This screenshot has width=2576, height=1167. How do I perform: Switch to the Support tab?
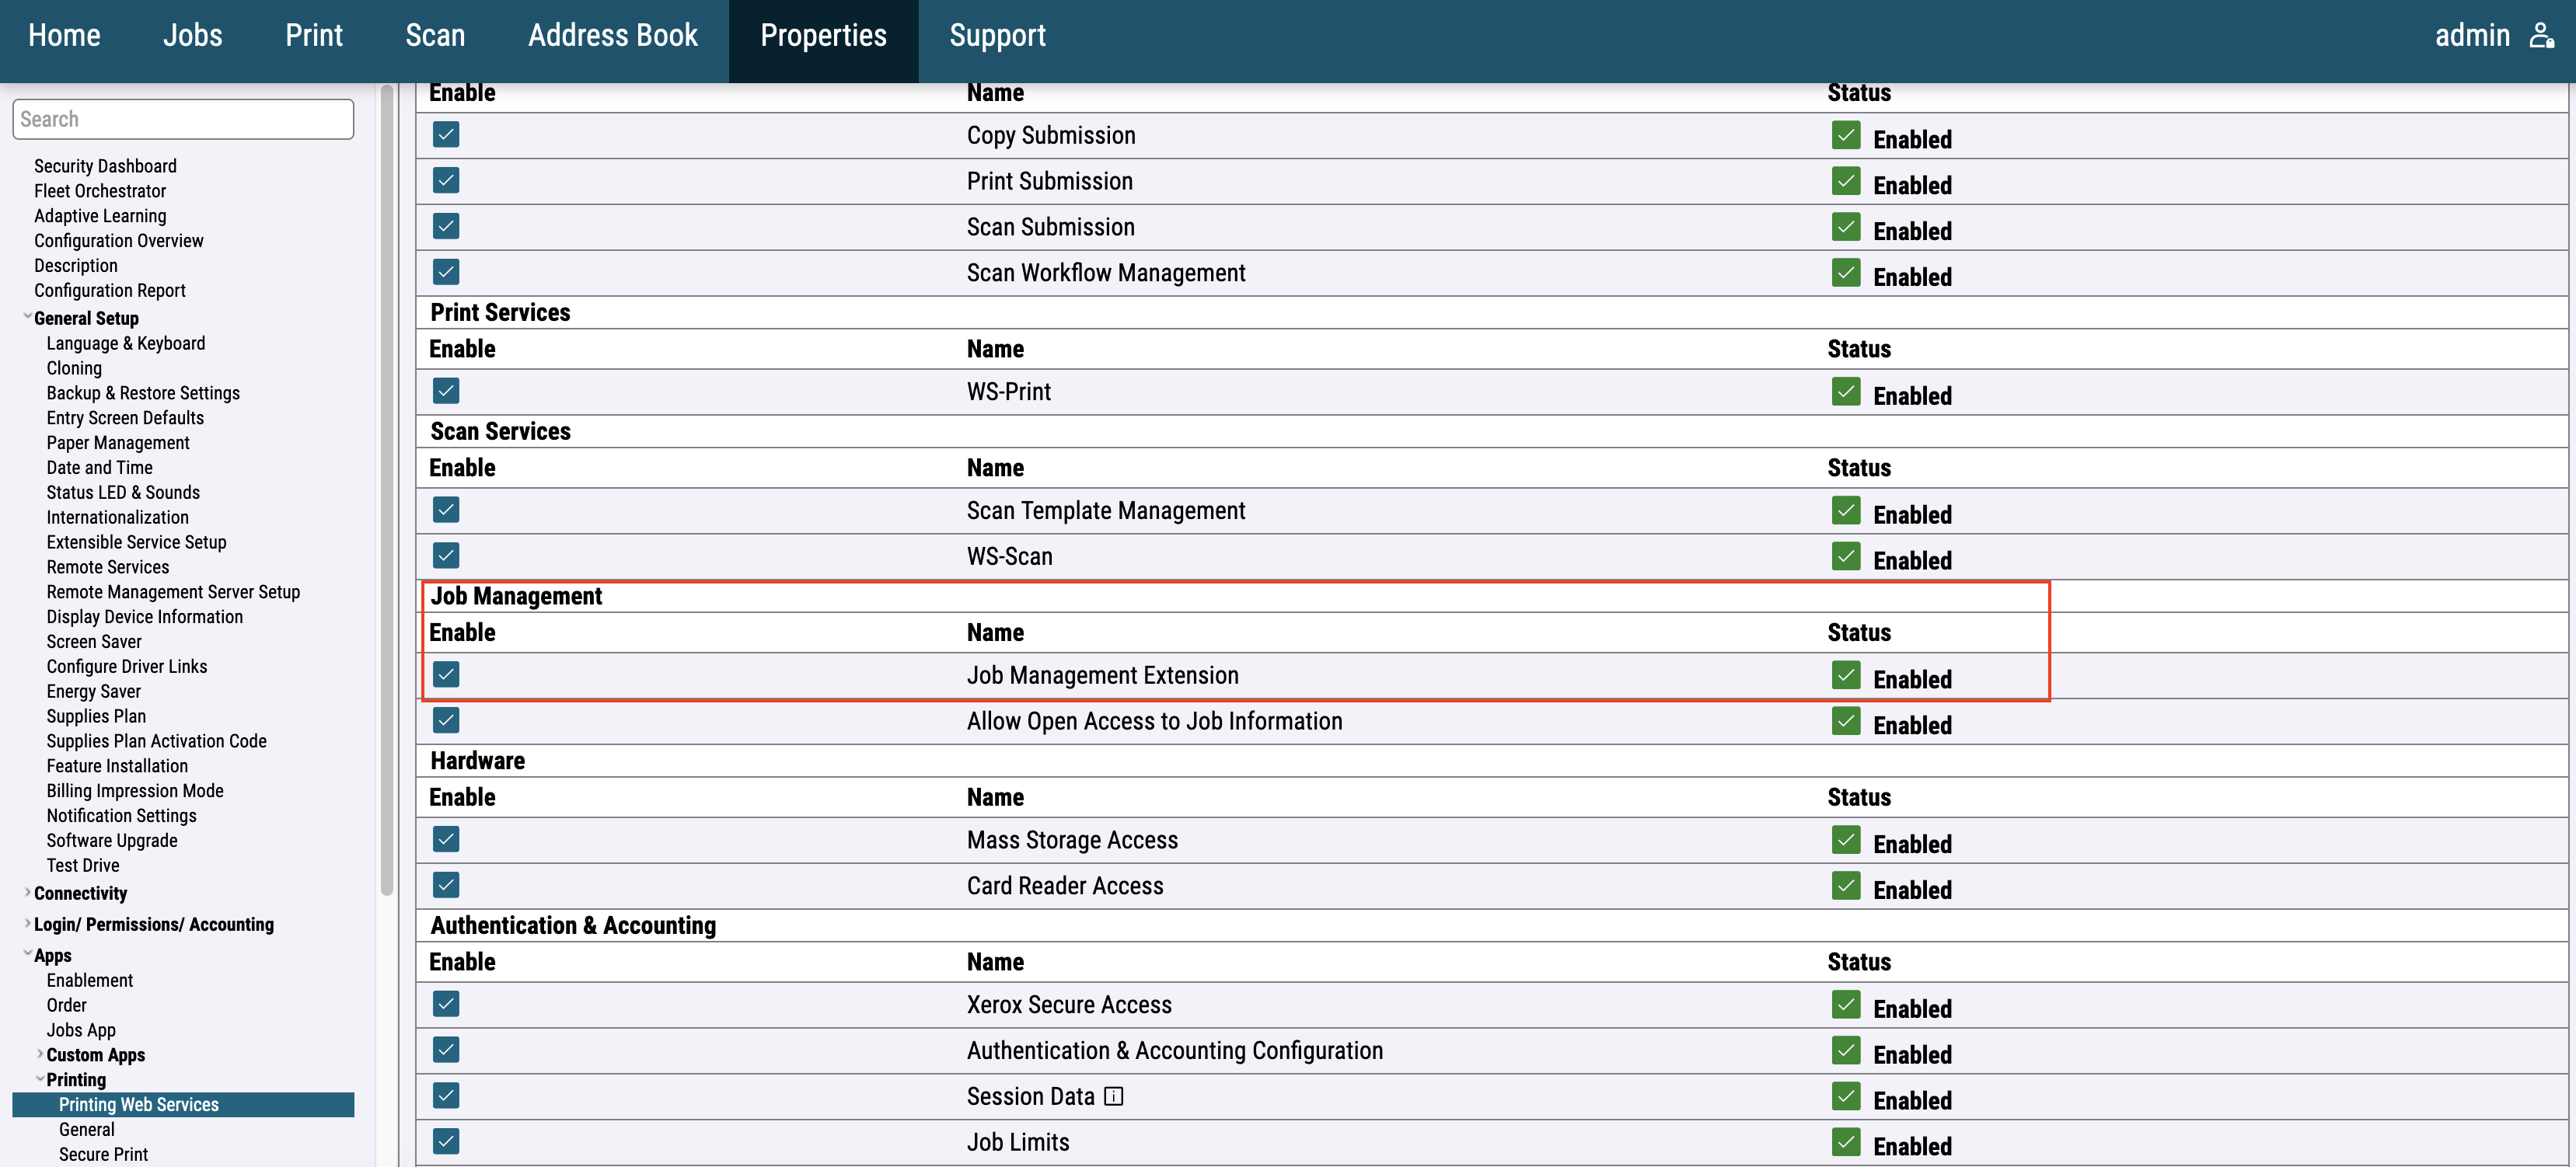click(996, 36)
